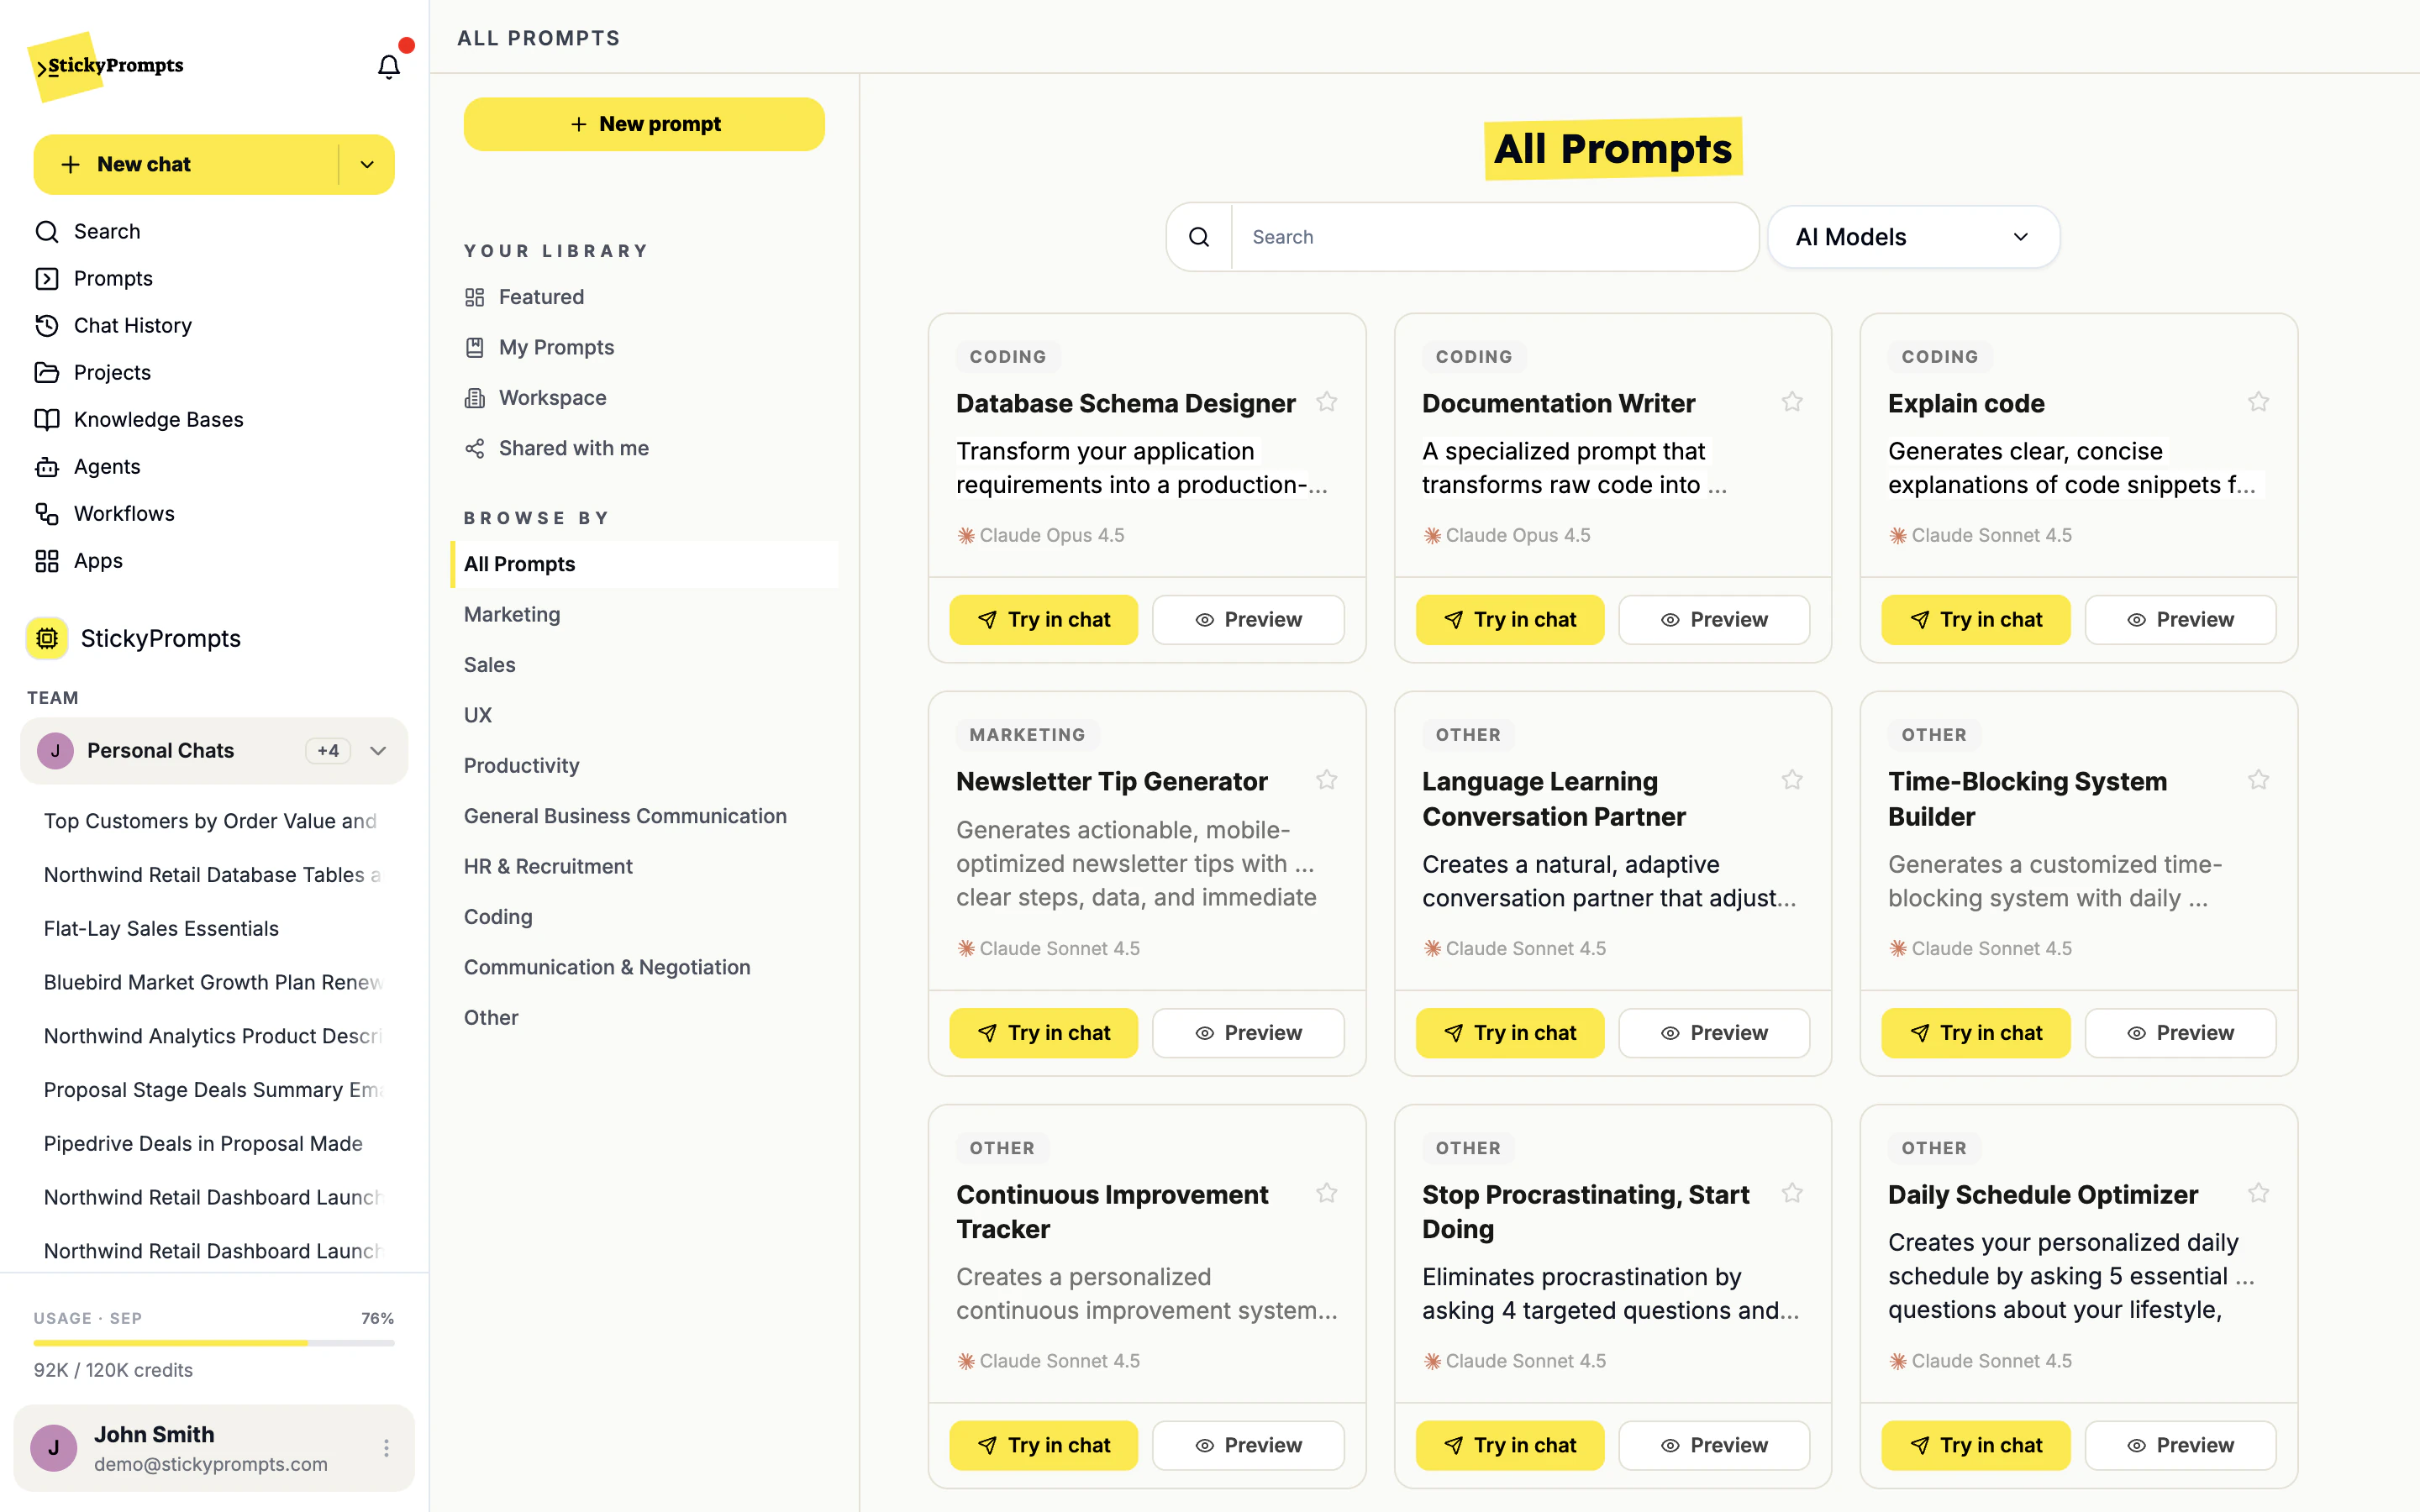Browse the Coding category

[x=498, y=917]
